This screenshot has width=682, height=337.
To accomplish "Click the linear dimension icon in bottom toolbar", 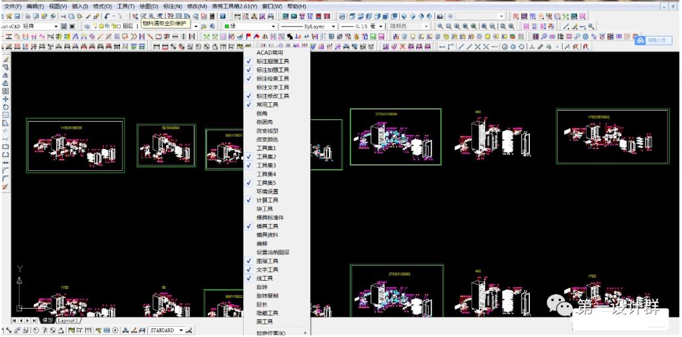I will tap(3, 330).
